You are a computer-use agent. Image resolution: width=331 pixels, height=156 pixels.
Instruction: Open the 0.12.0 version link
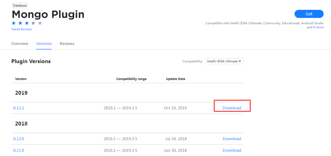[19, 139]
